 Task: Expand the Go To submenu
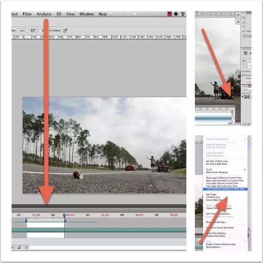[x=209, y=170]
